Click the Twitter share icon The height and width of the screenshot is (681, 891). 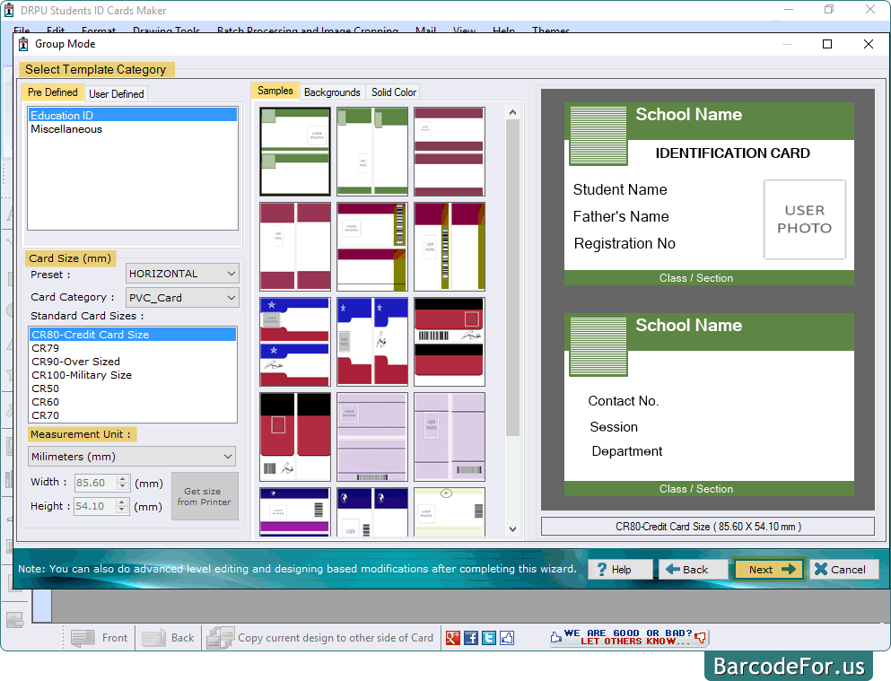point(489,637)
